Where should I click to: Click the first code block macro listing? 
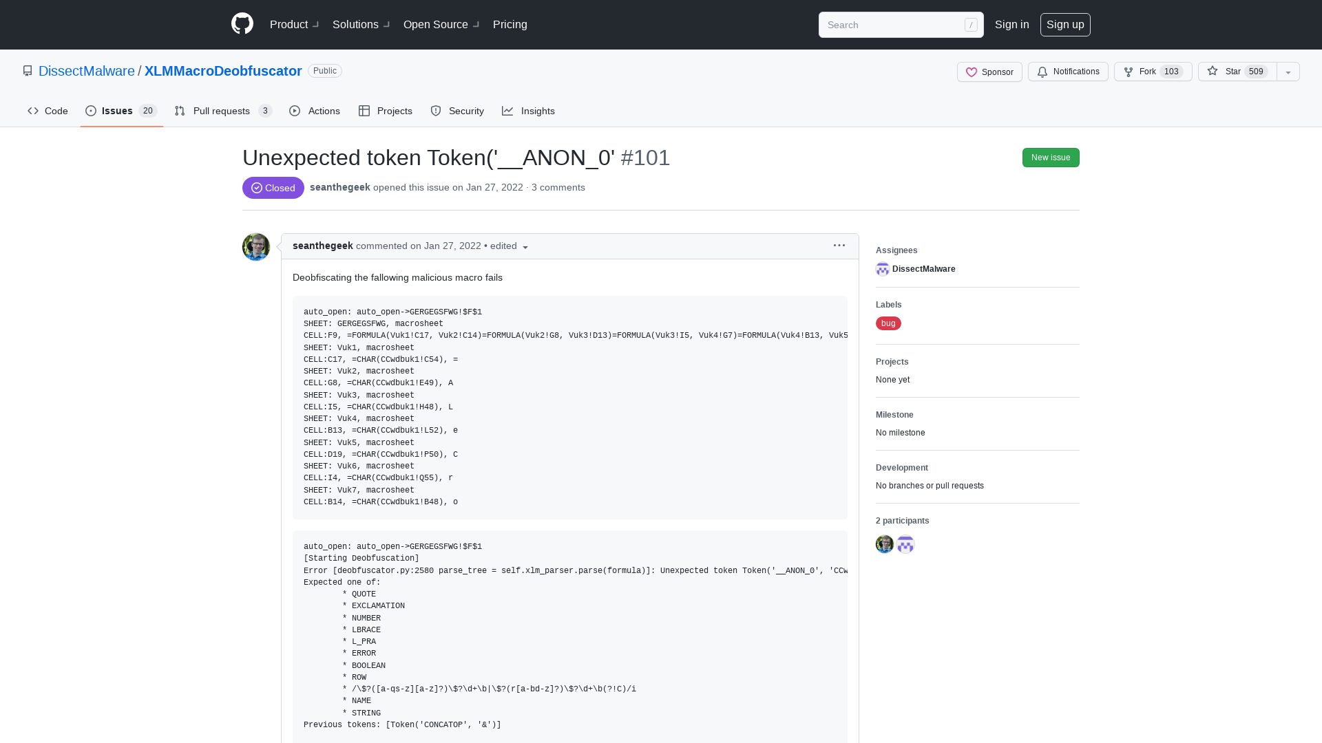pyautogui.click(x=570, y=407)
